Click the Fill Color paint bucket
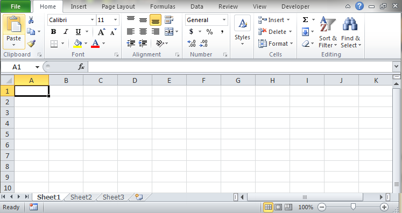 (77, 44)
